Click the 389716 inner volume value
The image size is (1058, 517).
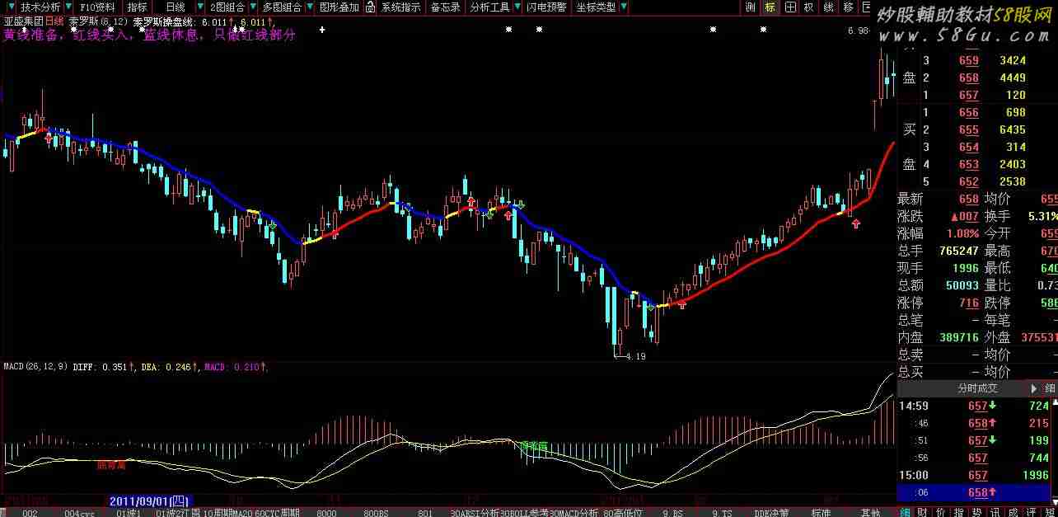(x=958, y=337)
